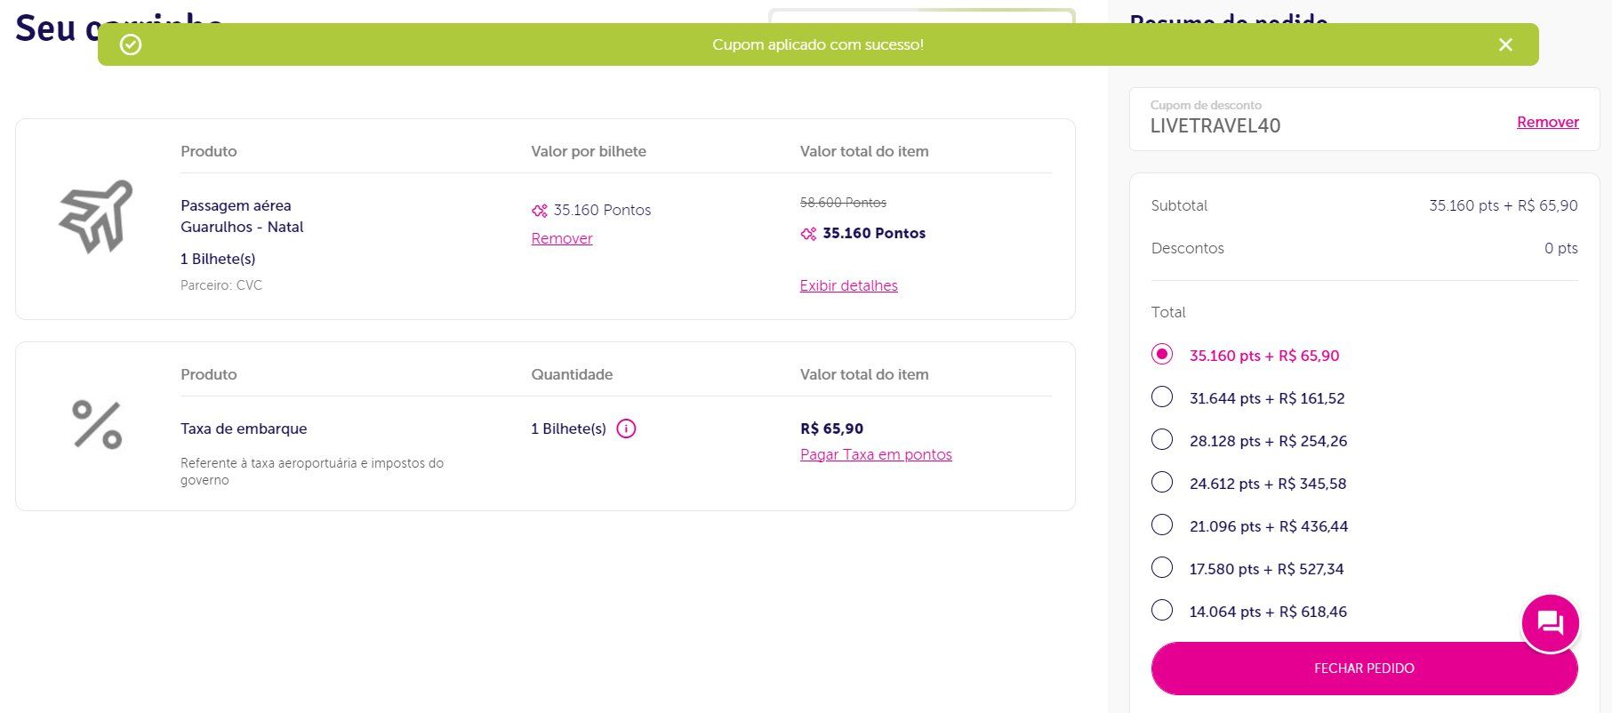Click the FECHAR PEDIDO button
1612x713 pixels.
tap(1364, 669)
